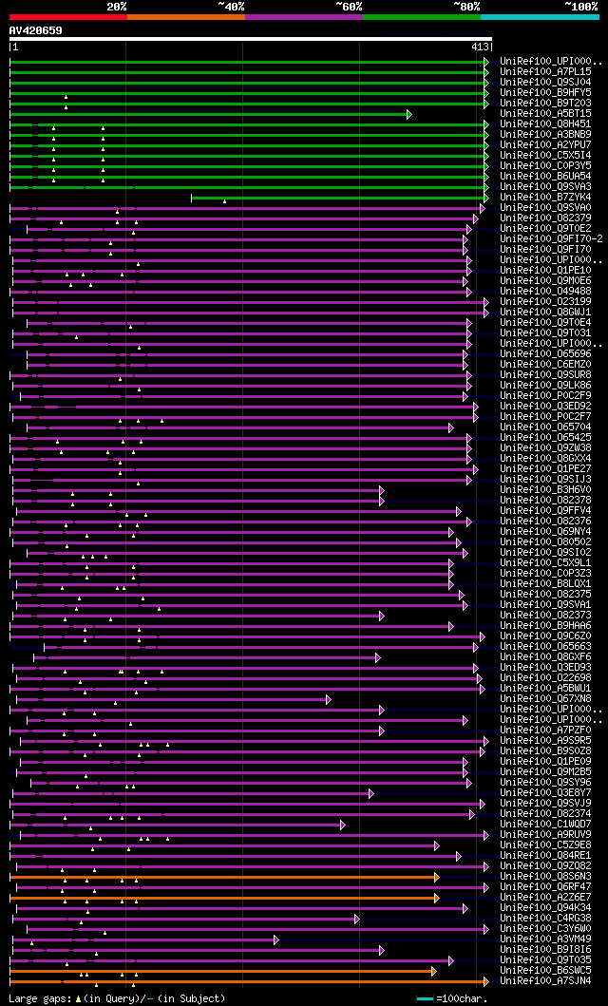The width and height of the screenshot is (608, 1006).
Task: Open hit UniRef100_Q69NY4
Action: (x=546, y=531)
